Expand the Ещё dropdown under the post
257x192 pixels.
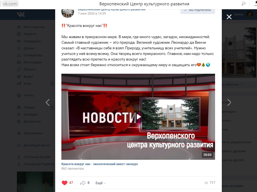pos(100,183)
